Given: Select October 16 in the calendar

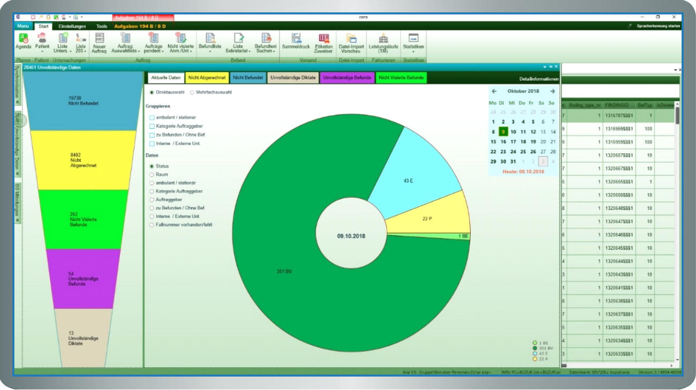Looking at the screenshot, I should click(x=503, y=142).
